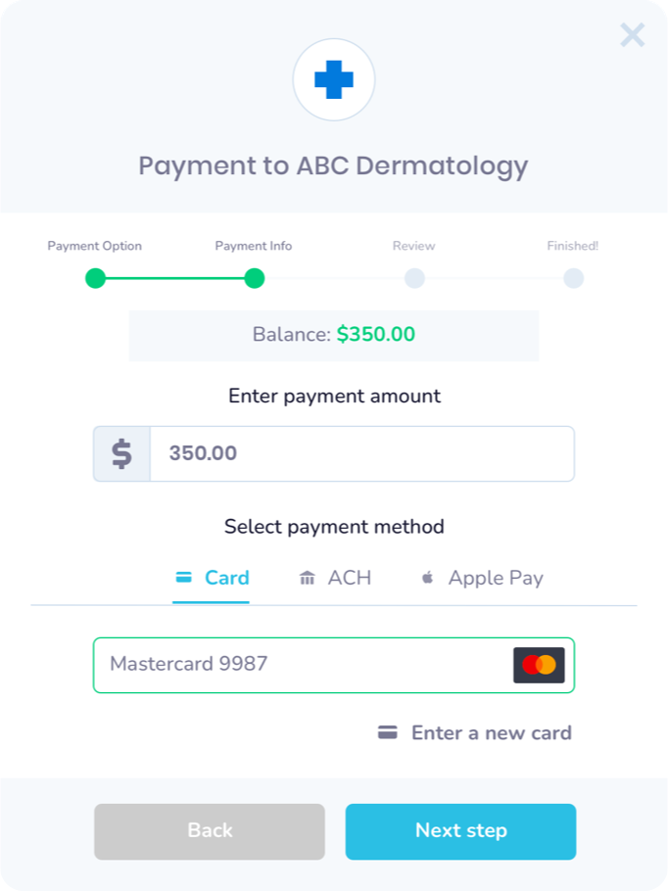Click the dollar sign icon
The image size is (668, 891).
[121, 453]
